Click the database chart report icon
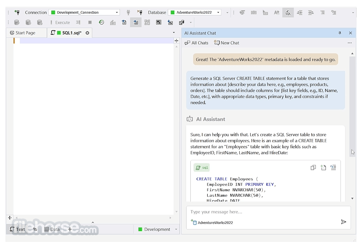Screen dimensions: 362x247 click(181, 22)
